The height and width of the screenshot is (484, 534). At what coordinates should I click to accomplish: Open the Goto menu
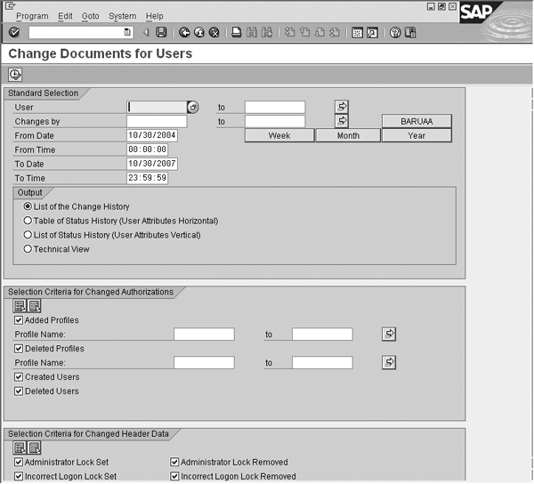[x=91, y=16]
